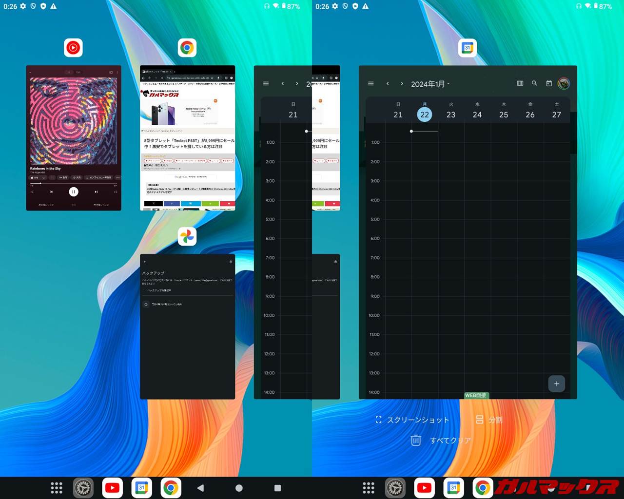Go to next week arrow beside 2024年1月
Viewport: 624px width, 499px height.
tap(402, 84)
